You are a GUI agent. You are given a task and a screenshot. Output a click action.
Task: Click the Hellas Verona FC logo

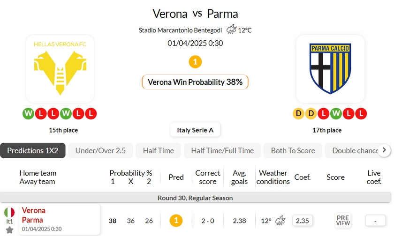tap(60, 69)
